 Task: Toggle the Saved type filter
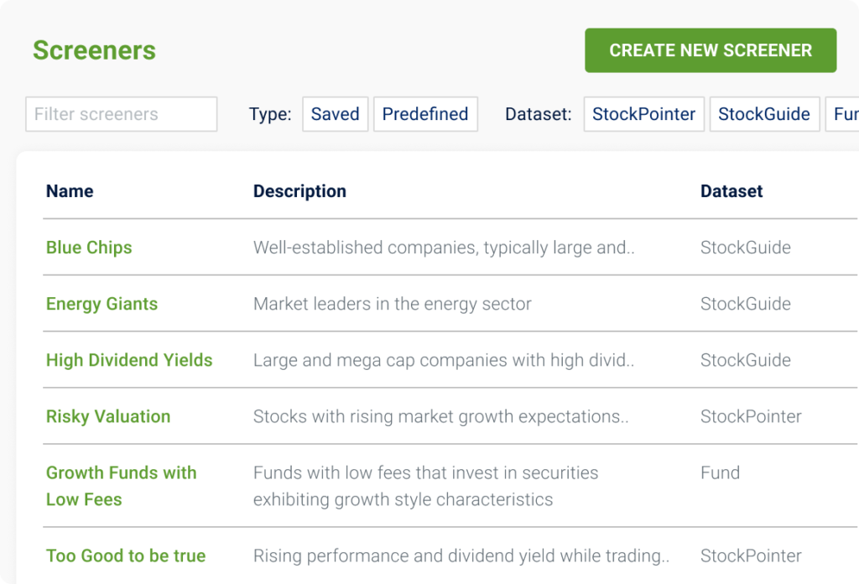pyautogui.click(x=335, y=114)
